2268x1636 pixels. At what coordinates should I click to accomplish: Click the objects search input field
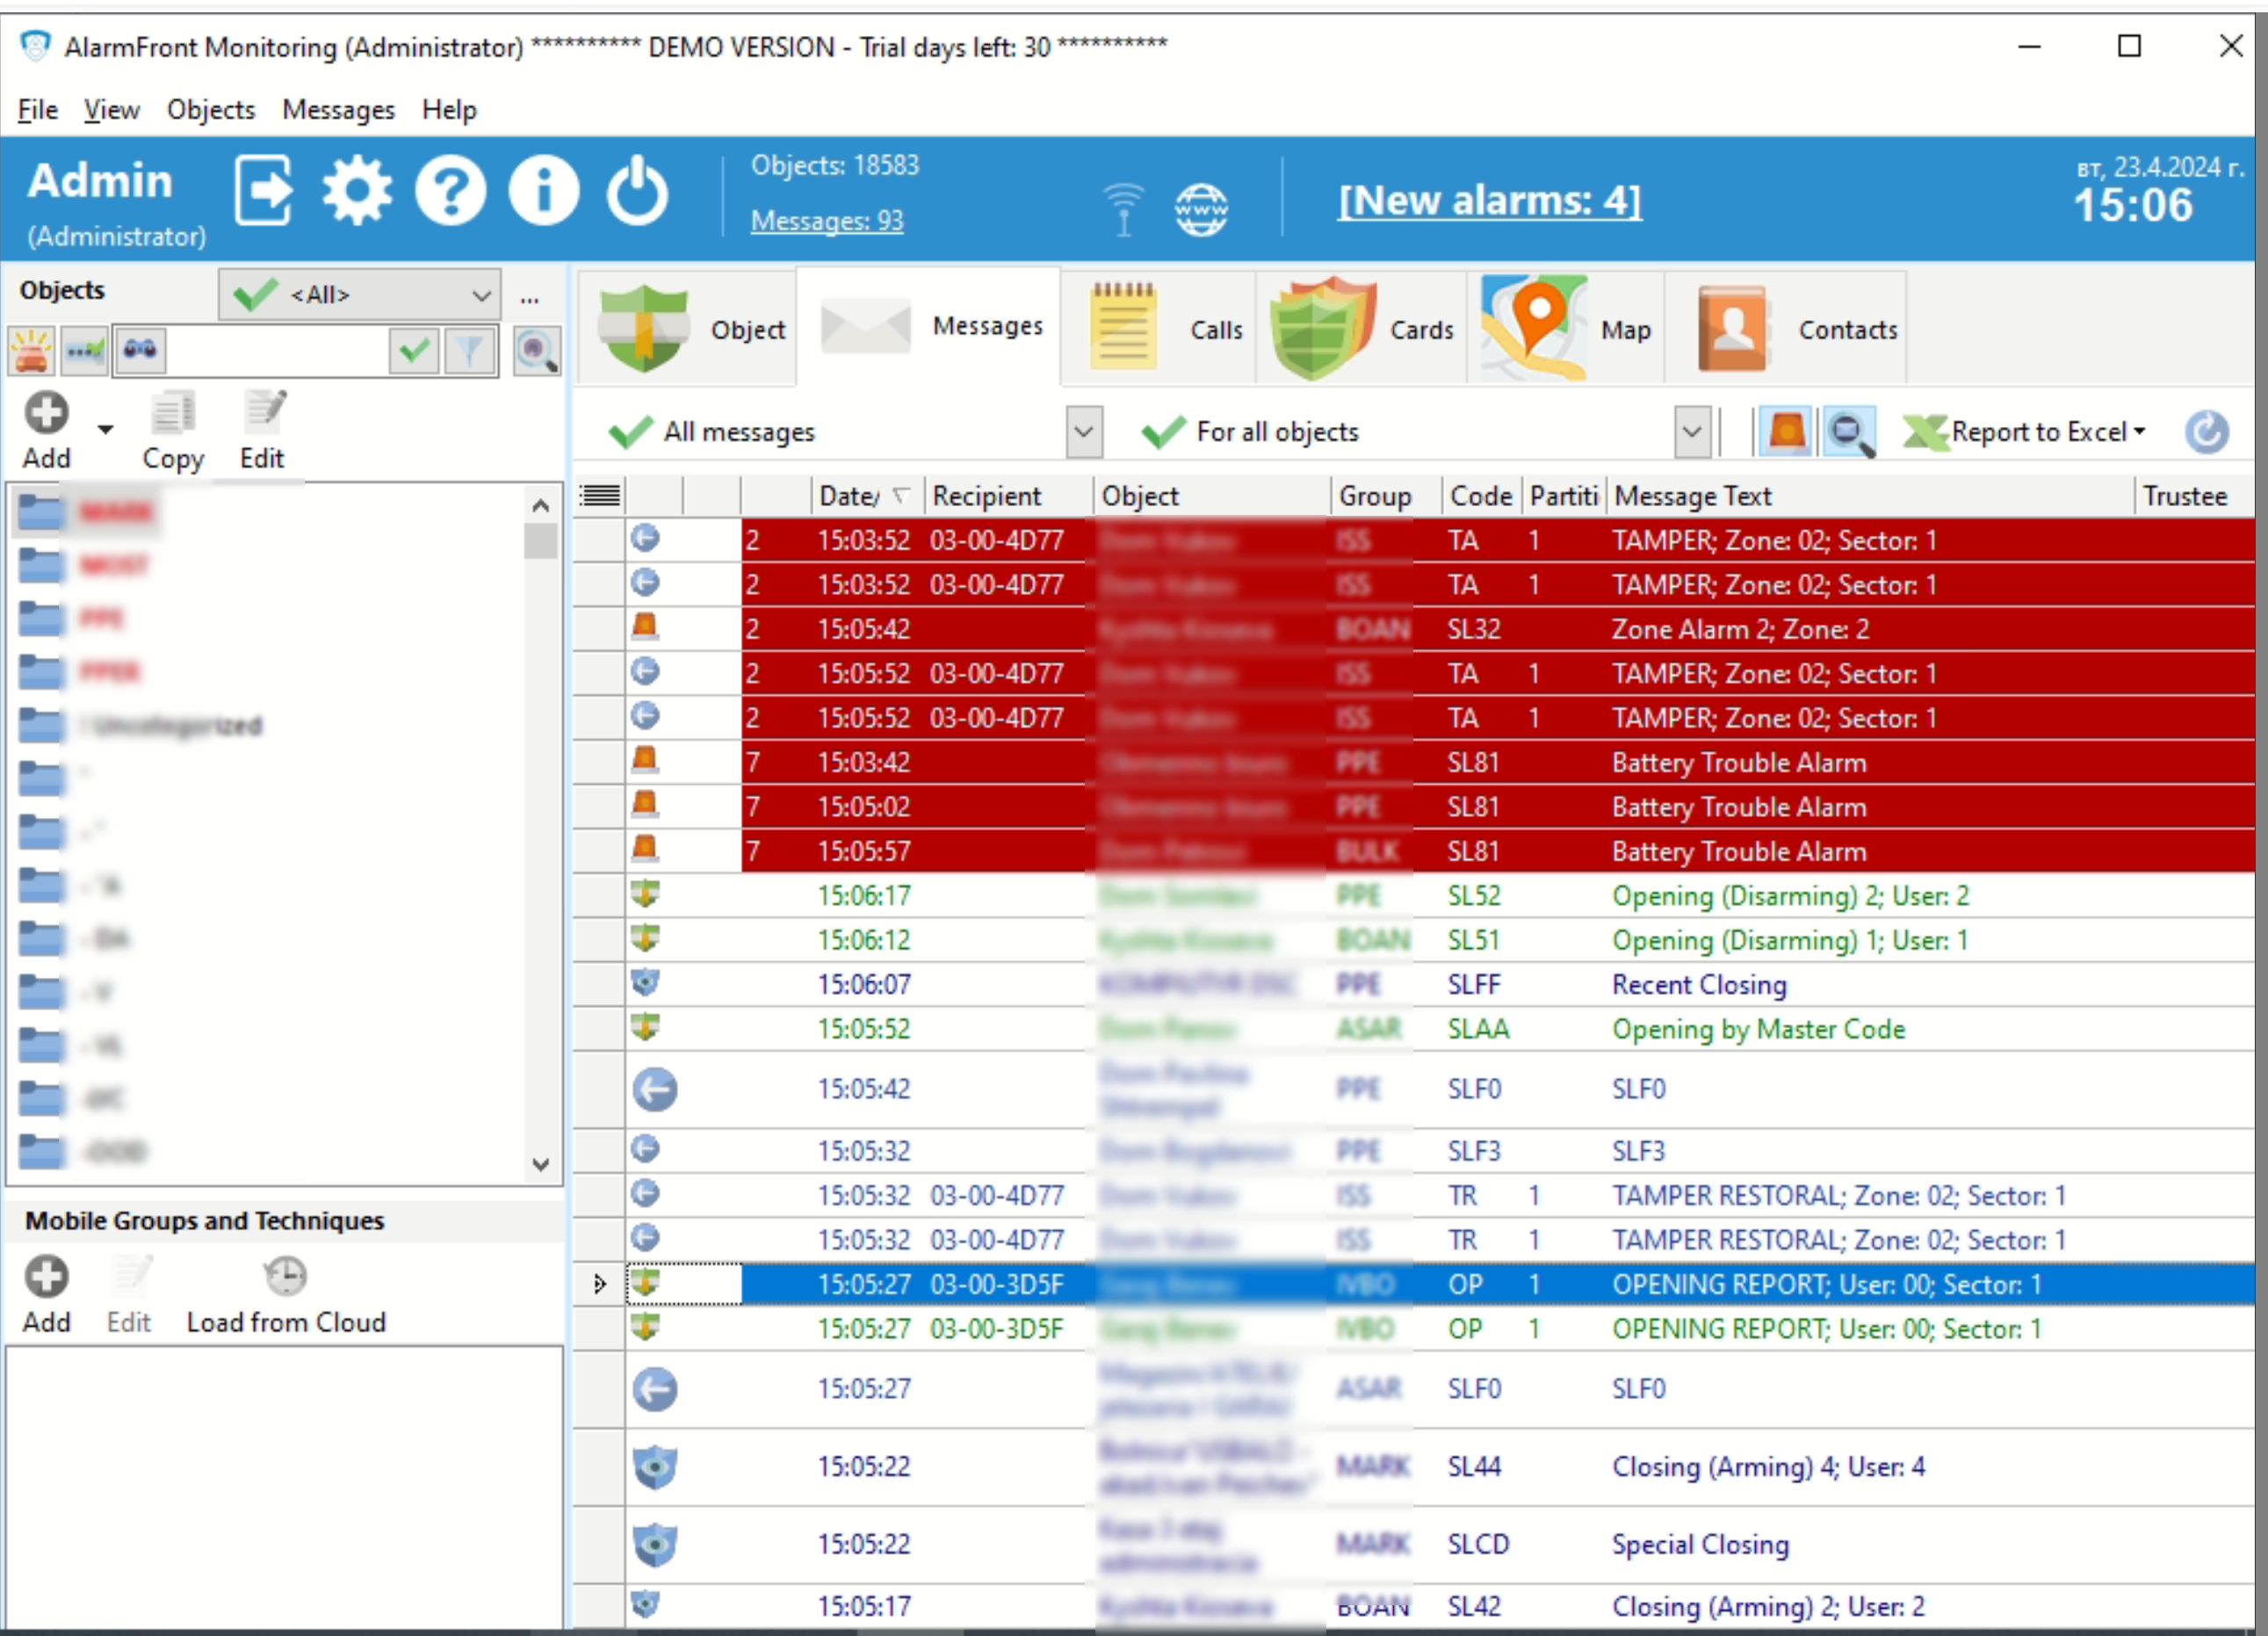(x=275, y=351)
